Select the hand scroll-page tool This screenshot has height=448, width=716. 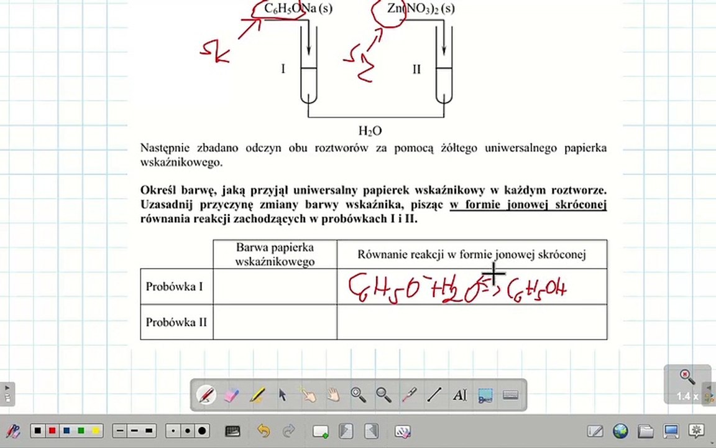333,394
